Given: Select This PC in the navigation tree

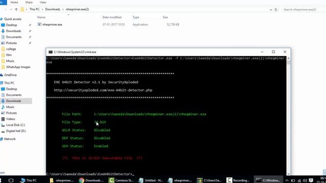Looking at the screenshot, I should coord(9,83).
